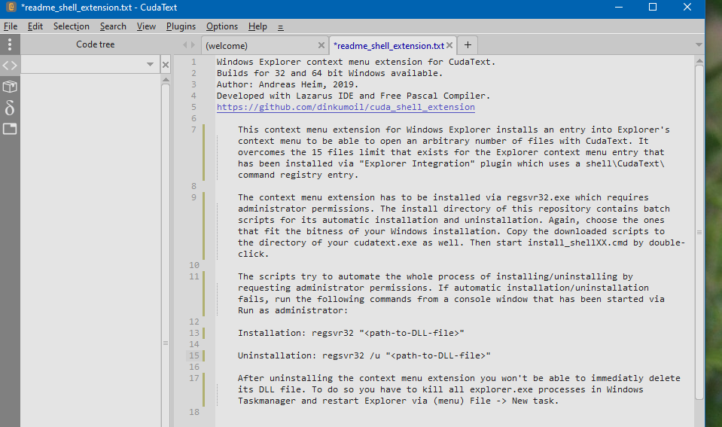Image resolution: width=722 pixels, height=427 pixels.
Task: Open the Plugins menu
Action: pyautogui.click(x=181, y=26)
